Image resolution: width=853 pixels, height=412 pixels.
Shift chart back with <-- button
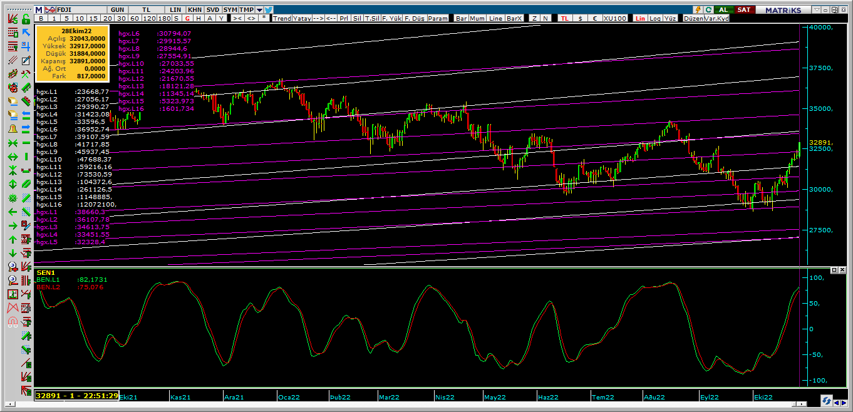coord(331,18)
